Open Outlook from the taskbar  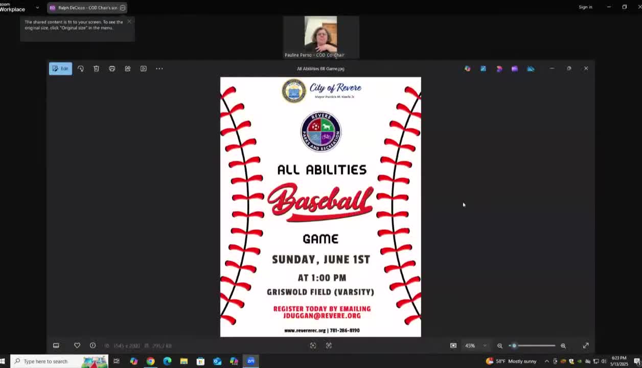pos(217,361)
